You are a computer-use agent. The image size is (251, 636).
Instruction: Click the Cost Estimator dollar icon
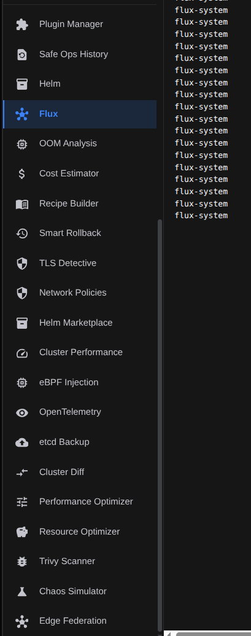click(22, 174)
